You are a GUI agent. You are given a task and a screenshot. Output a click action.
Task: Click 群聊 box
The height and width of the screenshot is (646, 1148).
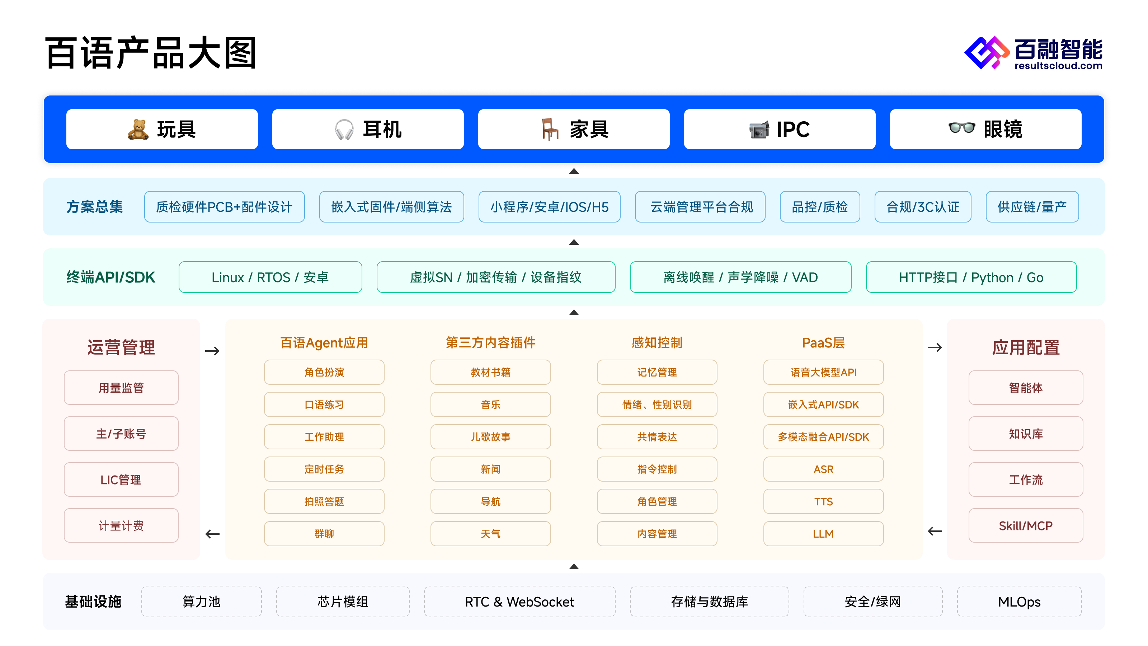click(324, 534)
